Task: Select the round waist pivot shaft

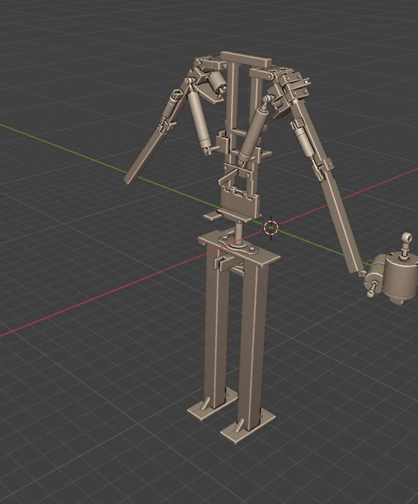Action: click(239, 234)
